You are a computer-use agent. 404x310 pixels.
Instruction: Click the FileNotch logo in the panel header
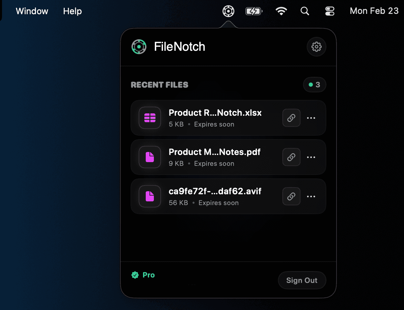click(x=139, y=47)
